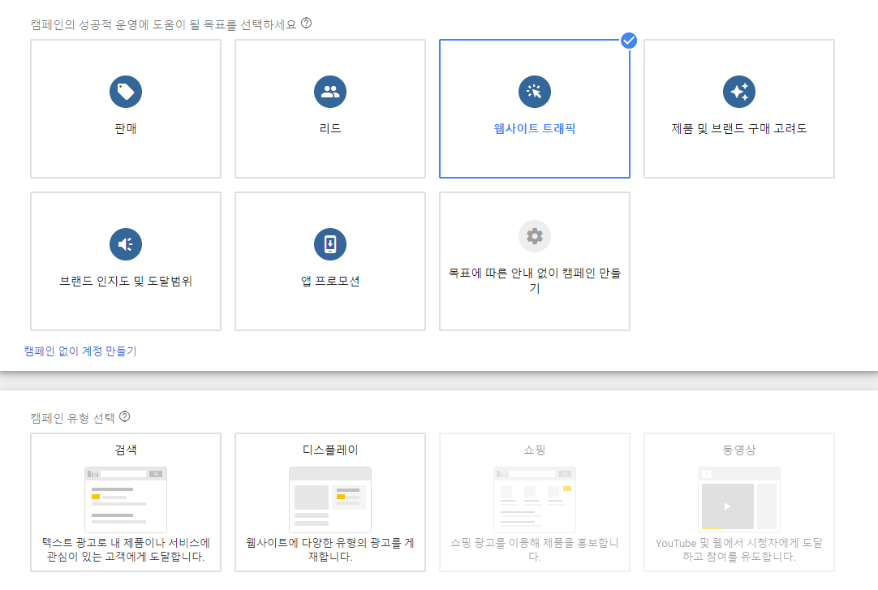Click the 동영상 video preview thumbnail
This screenshot has height=590, width=878.
click(x=739, y=499)
